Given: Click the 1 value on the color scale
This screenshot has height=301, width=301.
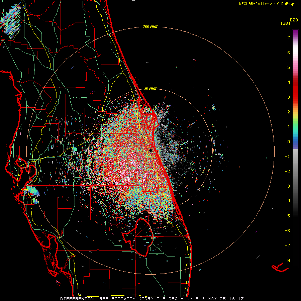Looking at the screenshot, I should tap(289, 127).
